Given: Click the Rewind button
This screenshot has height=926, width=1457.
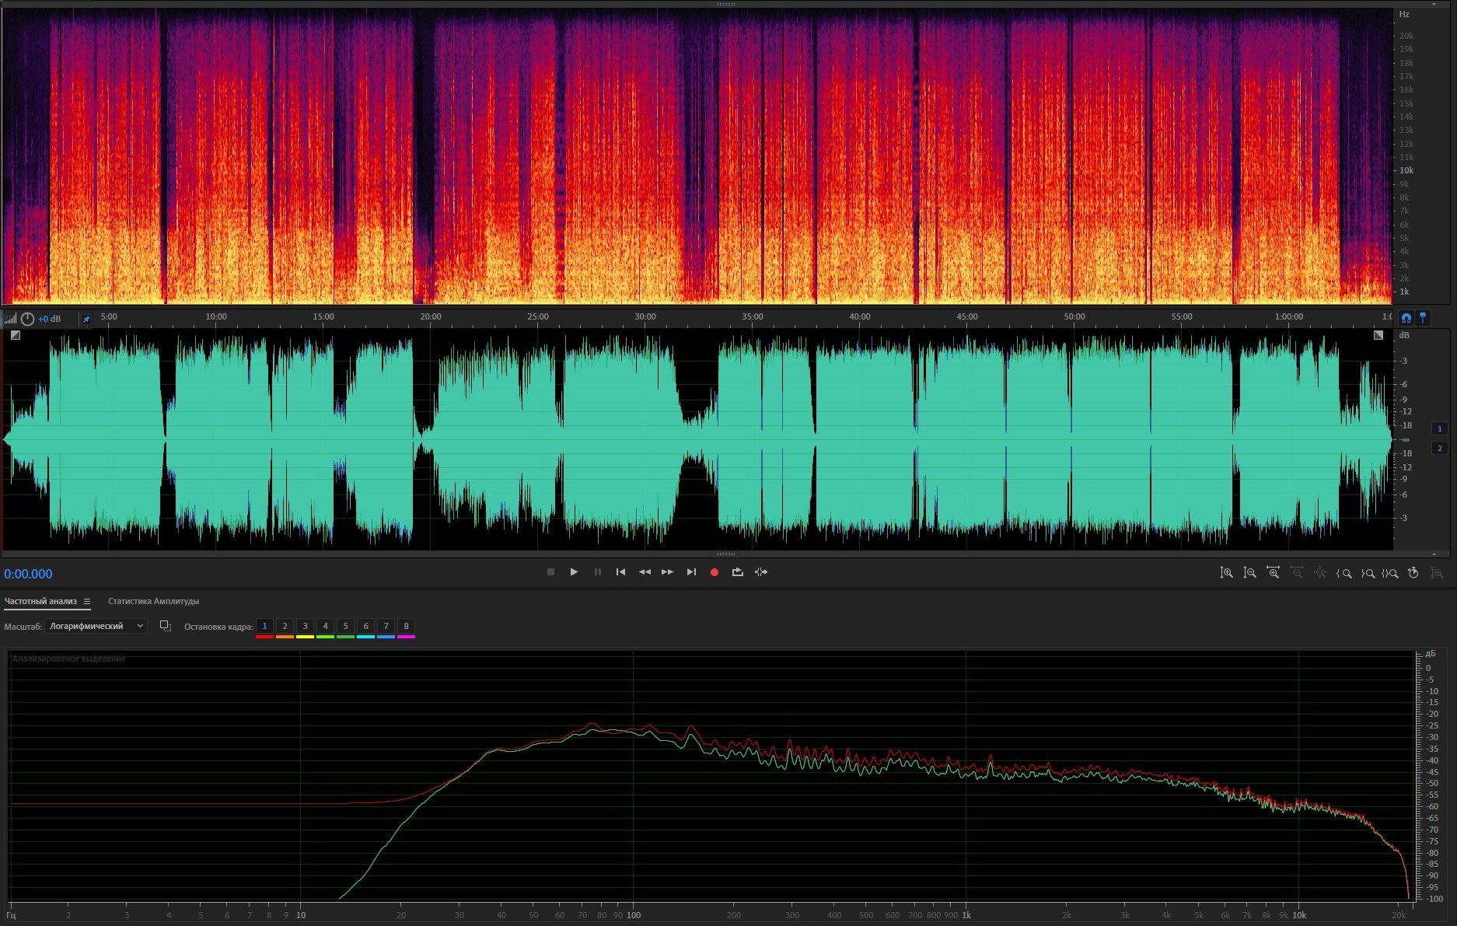Looking at the screenshot, I should point(645,572).
